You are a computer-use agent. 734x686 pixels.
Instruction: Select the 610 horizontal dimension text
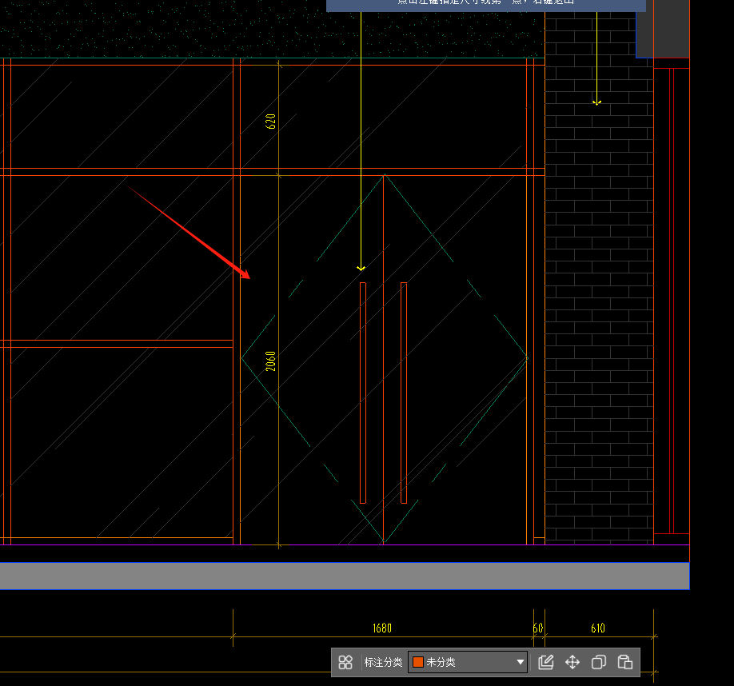point(598,628)
